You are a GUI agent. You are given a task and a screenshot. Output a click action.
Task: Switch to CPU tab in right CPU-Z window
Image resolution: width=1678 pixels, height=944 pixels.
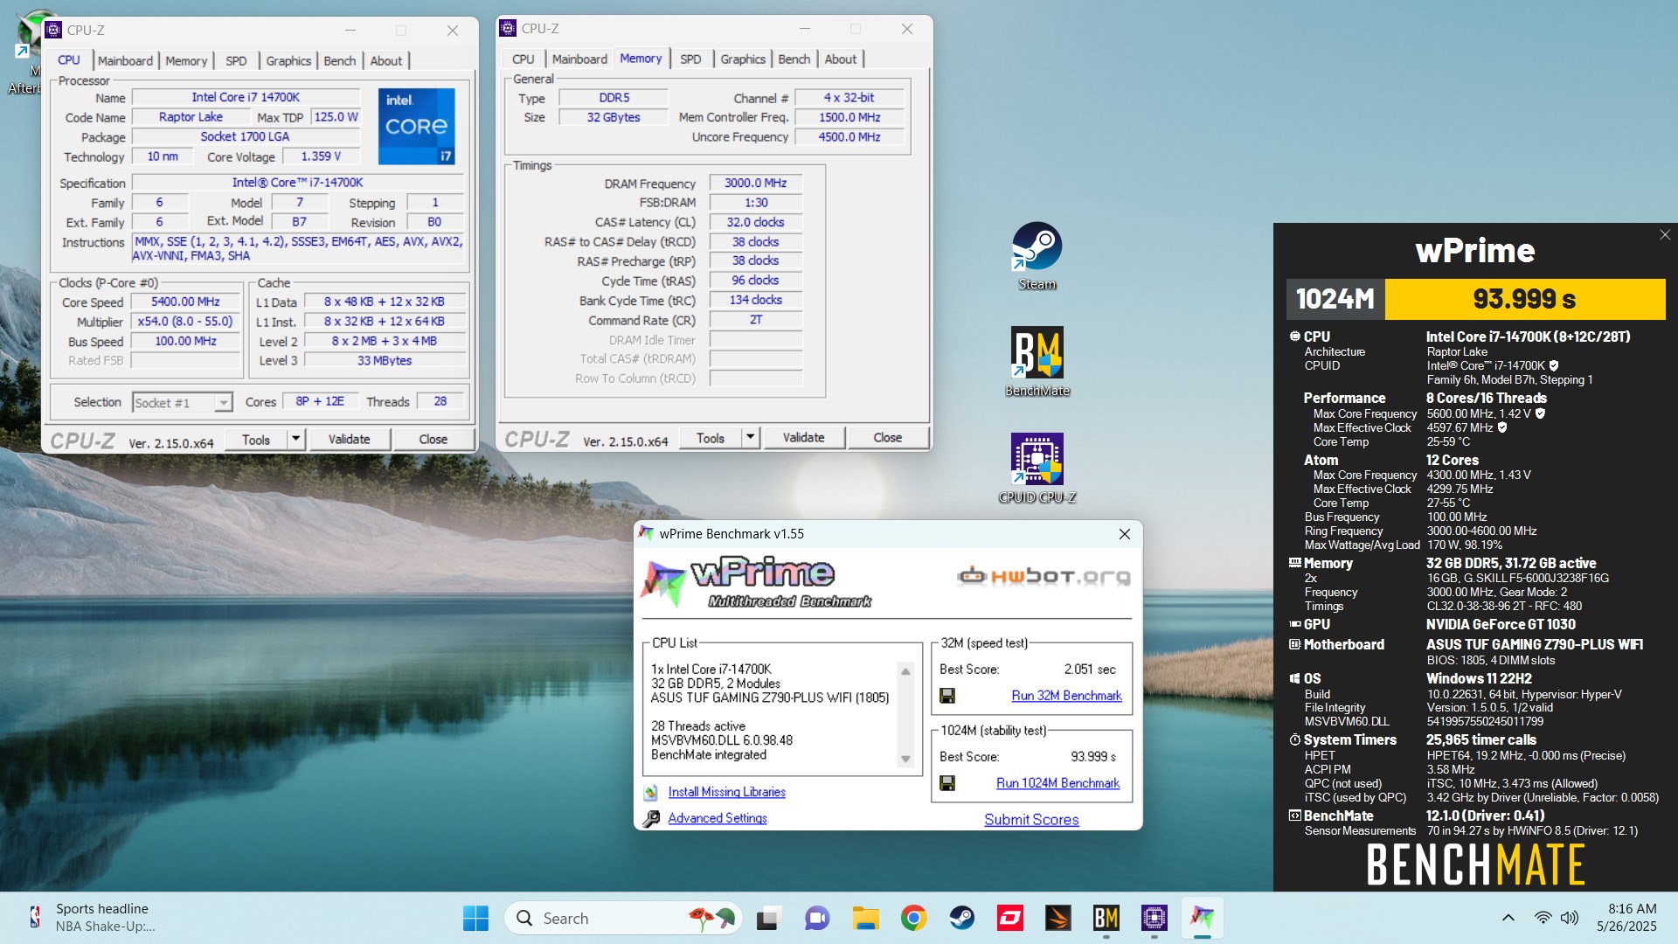tap(524, 59)
